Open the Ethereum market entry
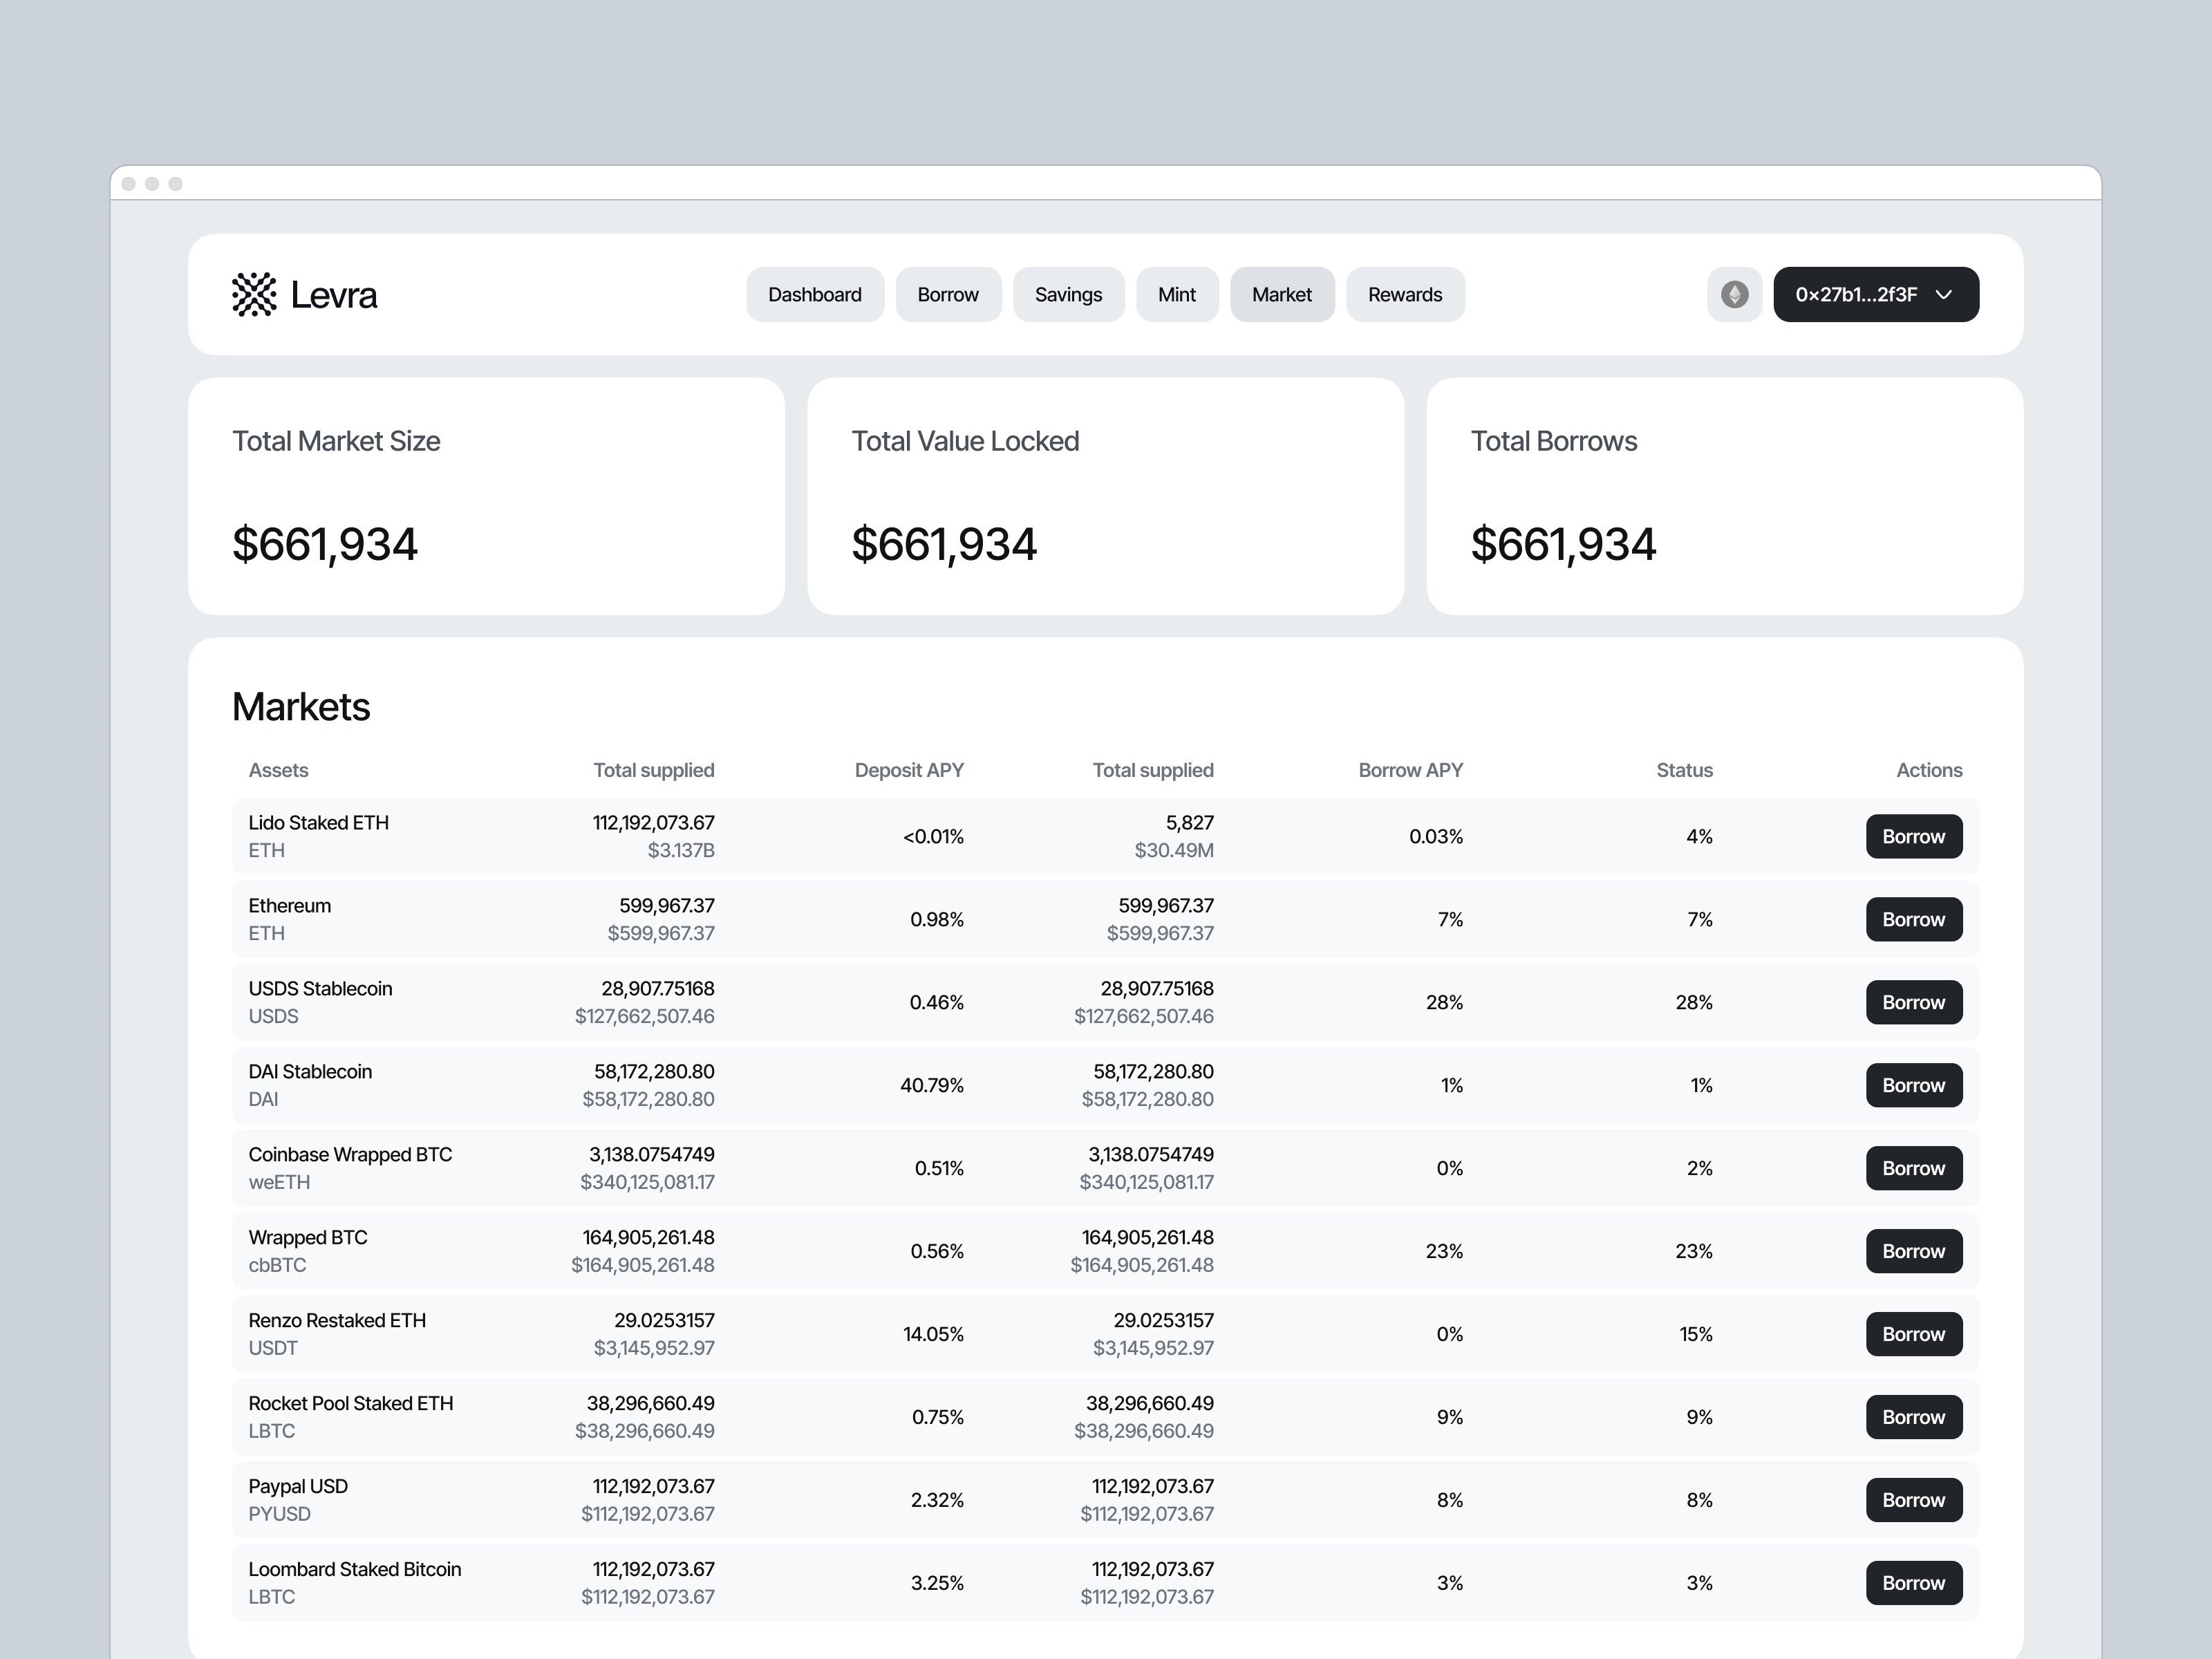This screenshot has height=1659, width=2212. [x=700, y=919]
